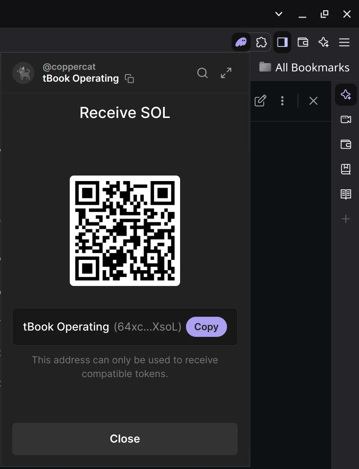Viewport: 359px width, 469px height.
Task: Open the reading list book icon
Action: click(x=346, y=194)
